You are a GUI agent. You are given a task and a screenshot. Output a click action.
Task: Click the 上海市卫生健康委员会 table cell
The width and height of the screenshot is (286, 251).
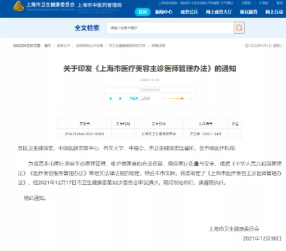pyautogui.click(x=158, y=134)
